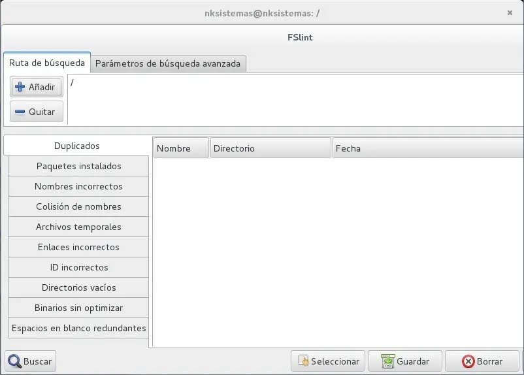
Task: Open Parámetros de búsqueda avanzada tab
Action: click(168, 63)
